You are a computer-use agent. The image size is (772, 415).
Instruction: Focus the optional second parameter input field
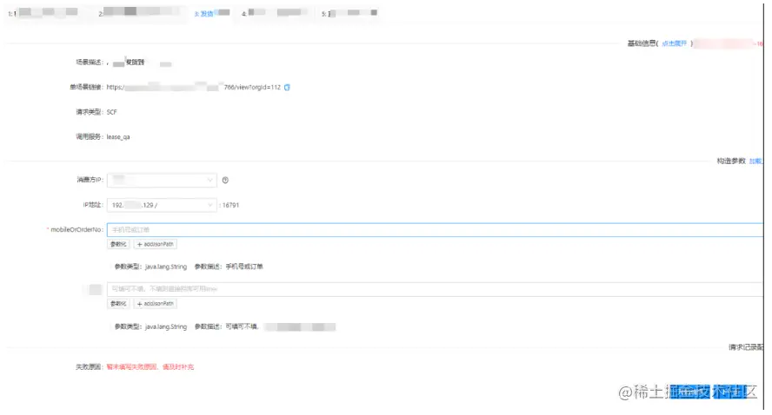435,289
